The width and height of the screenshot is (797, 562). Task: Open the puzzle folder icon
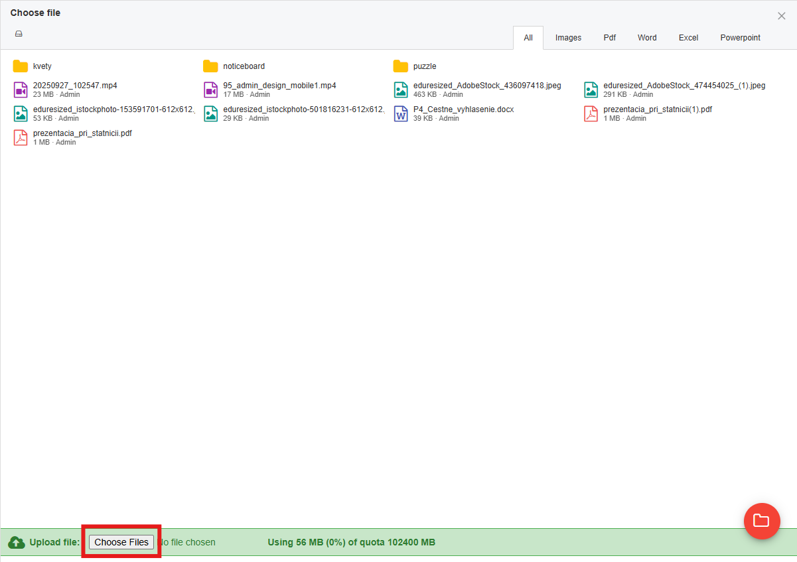400,66
